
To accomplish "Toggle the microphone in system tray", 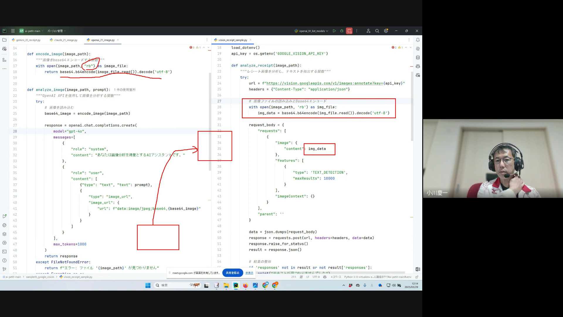I will (365, 285).
